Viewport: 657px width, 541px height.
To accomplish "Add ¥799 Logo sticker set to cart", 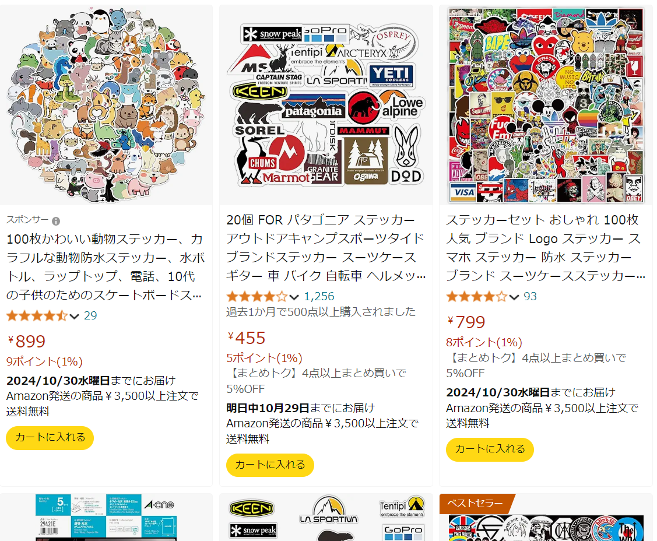I will click(x=490, y=449).
